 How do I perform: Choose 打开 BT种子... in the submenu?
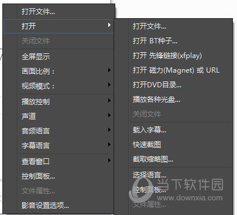click(x=173, y=41)
